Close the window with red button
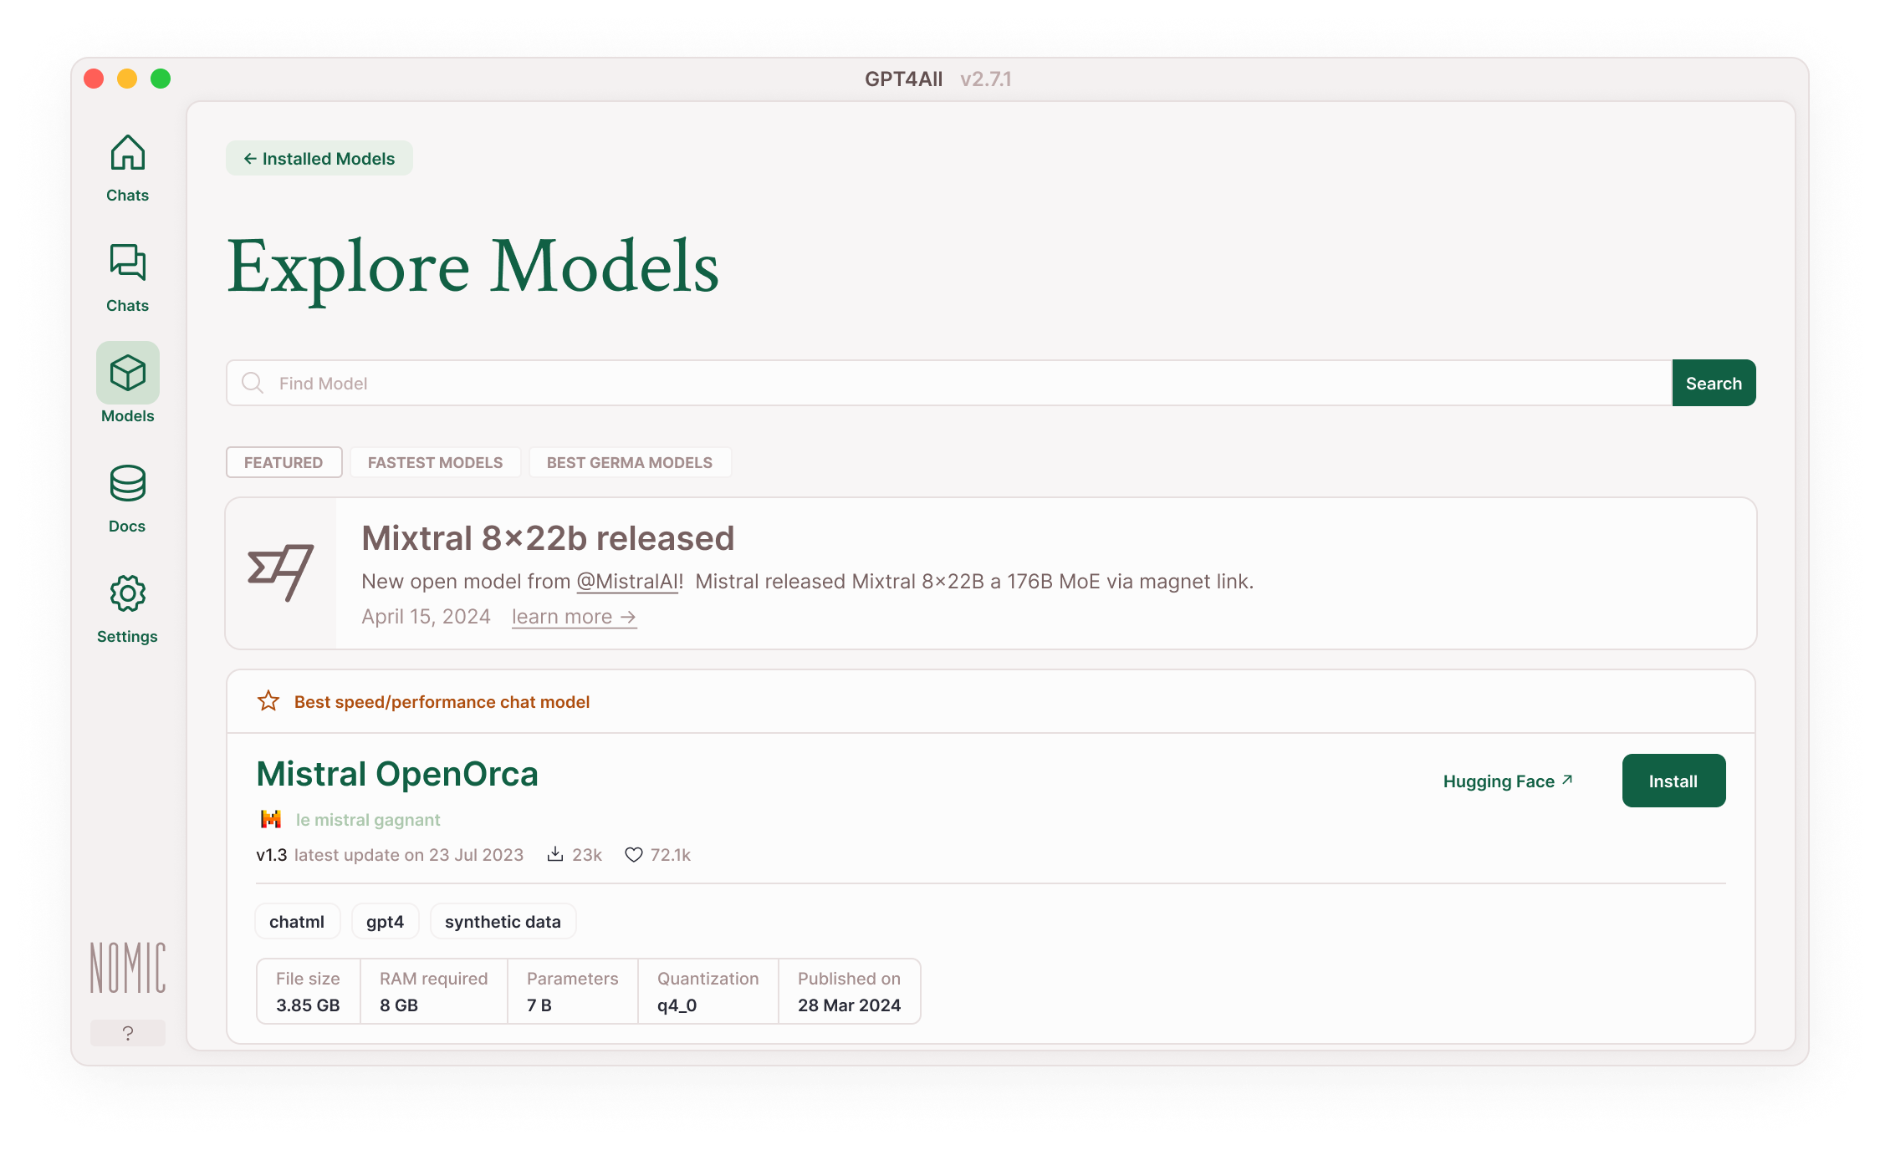Image resolution: width=1880 pixels, height=1150 pixels. pos(94,79)
